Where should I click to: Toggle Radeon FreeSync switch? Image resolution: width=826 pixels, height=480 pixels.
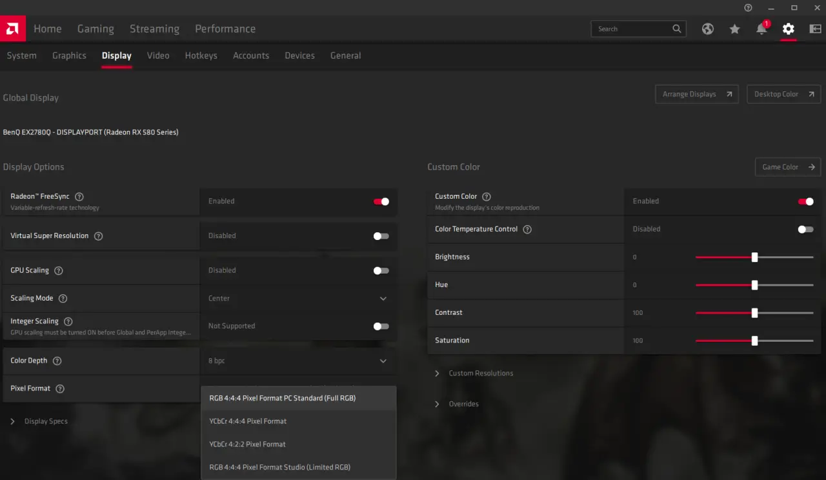pyautogui.click(x=381, y=201)
